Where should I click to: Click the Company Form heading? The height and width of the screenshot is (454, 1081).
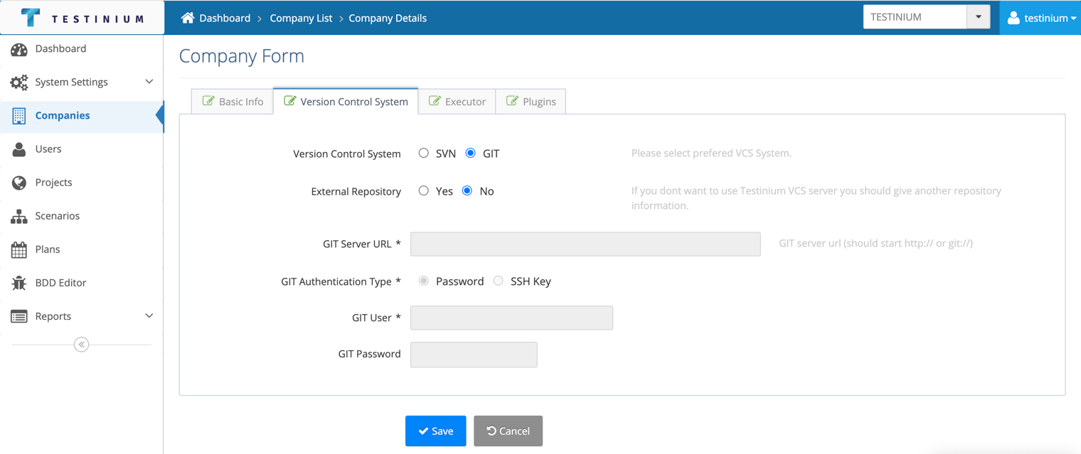click(242, 55)
